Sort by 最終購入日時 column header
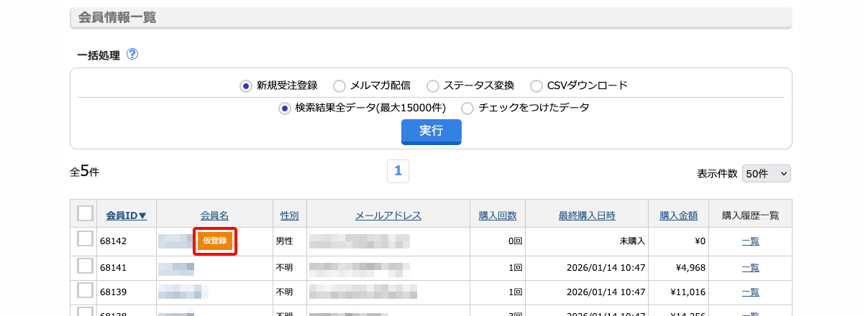 click(587, 215)
